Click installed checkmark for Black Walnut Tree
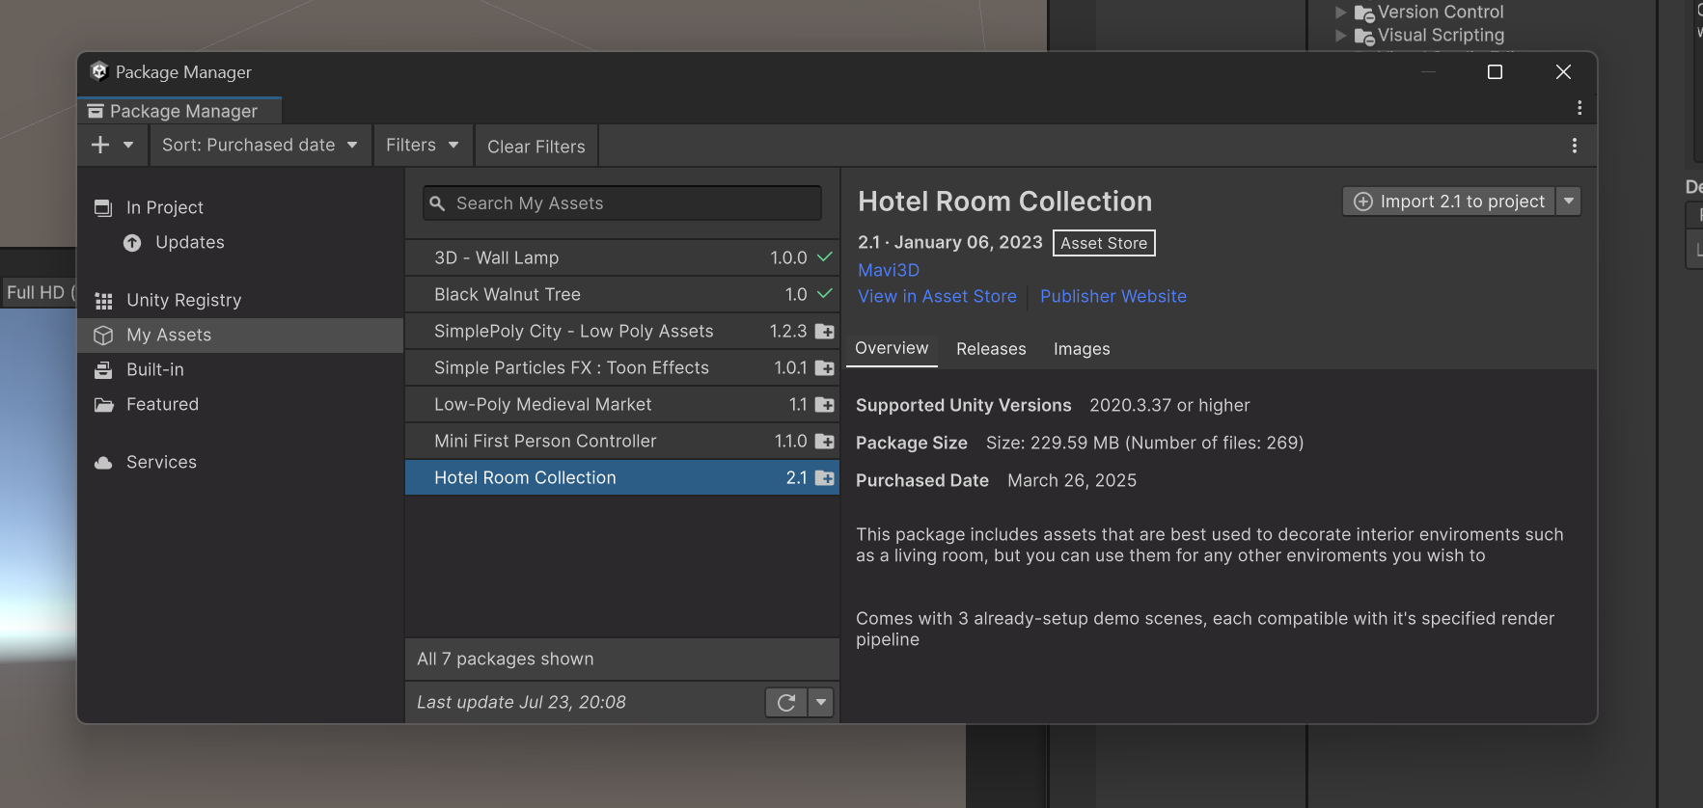 [824, 294]
